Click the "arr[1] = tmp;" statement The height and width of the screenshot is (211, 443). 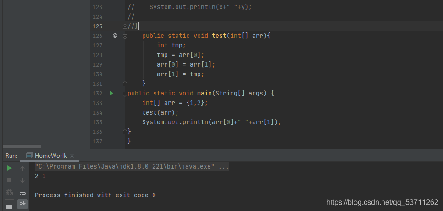pyautogui.click(x=180, y=74)
